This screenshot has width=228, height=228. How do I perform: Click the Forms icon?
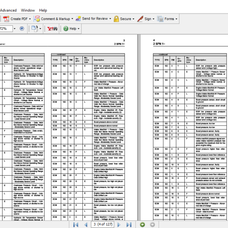click(x=160, y=19)
